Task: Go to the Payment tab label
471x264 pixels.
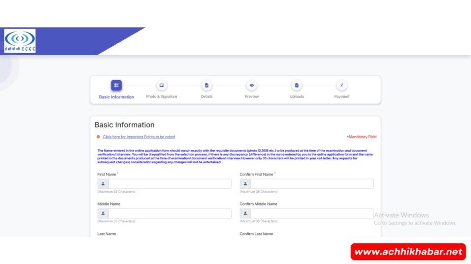Action: [341, 97]
